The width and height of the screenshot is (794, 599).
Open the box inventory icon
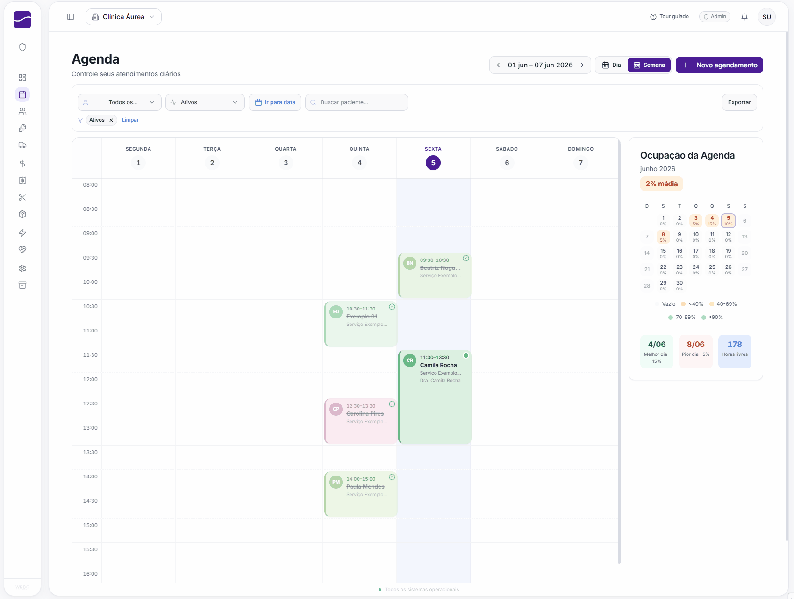pyautogui.click(x=22, y=214)
